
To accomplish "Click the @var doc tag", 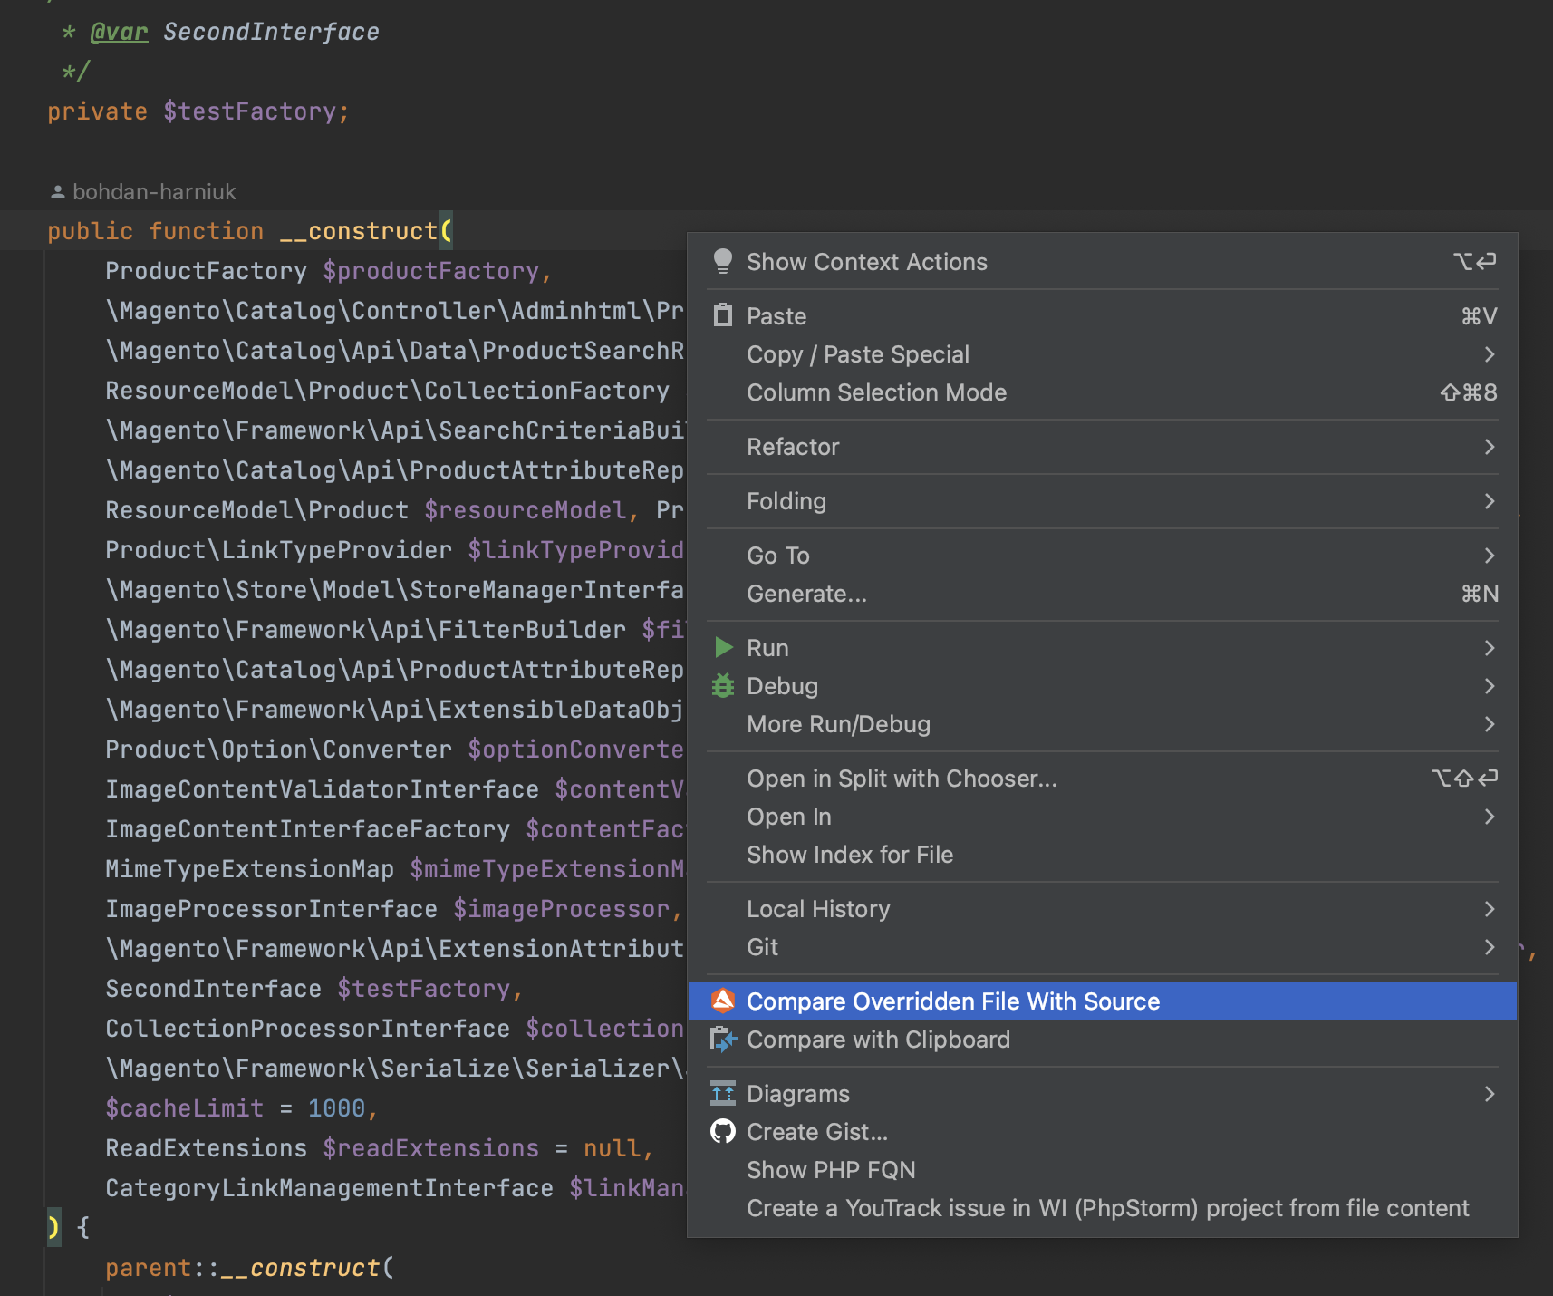I will pos(119,32).
